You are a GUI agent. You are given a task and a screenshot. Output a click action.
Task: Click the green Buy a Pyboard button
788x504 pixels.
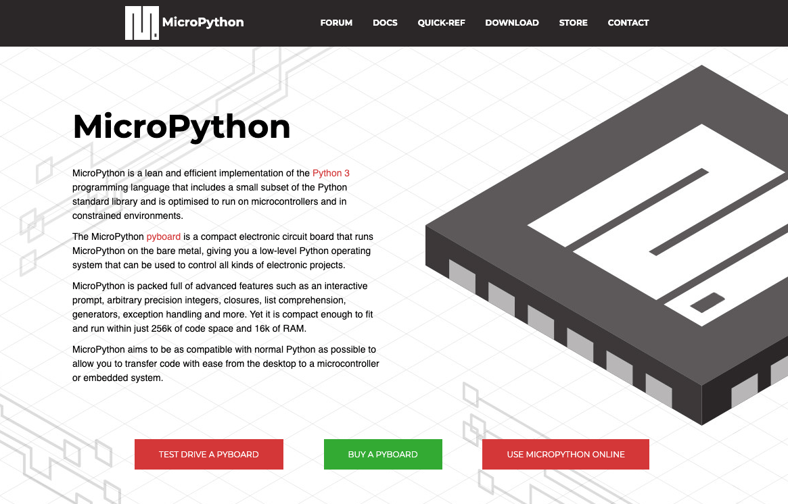click(x=383, y=455)
